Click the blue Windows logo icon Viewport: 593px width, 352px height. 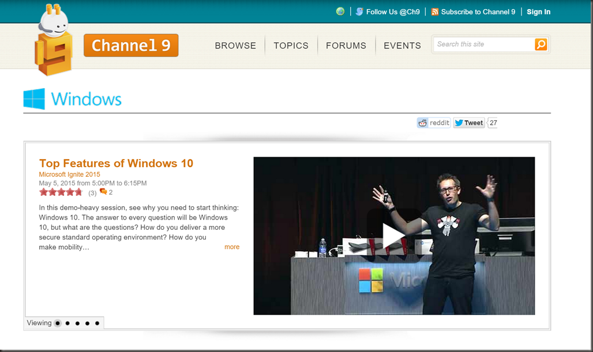pos(34,99)
